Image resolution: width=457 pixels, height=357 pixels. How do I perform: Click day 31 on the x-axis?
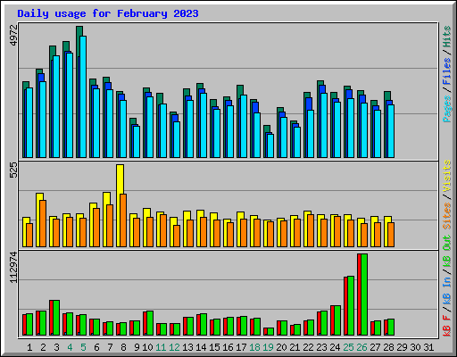tap(428, 347)
